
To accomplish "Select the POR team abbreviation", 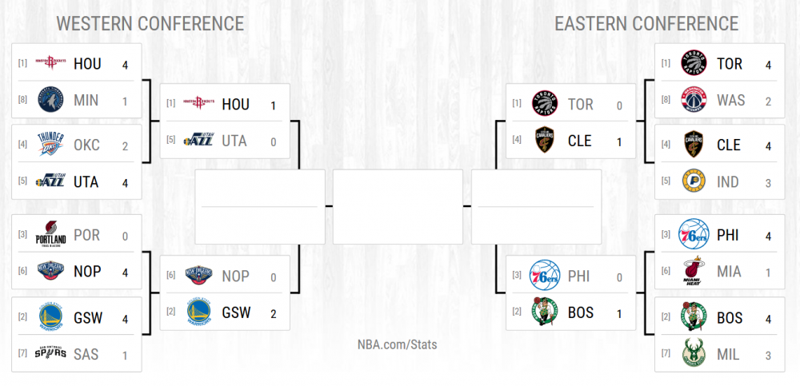I will pyautogui.click(x=86, y=236).
